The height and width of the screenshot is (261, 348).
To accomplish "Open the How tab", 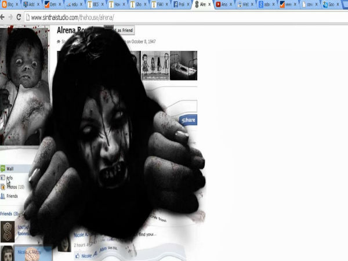I will [x=117, y=4].
